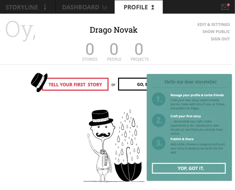Open Edit & Settings link

click(214, 25)
